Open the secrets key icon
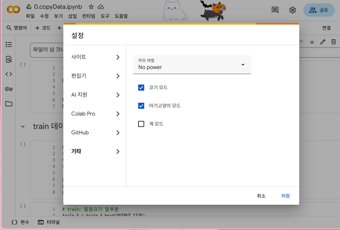Screen dimensions: 340x230 pyautogui.click(x=9, y=89)
